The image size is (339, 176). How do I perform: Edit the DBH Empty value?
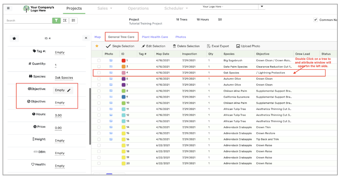(60, 153)
